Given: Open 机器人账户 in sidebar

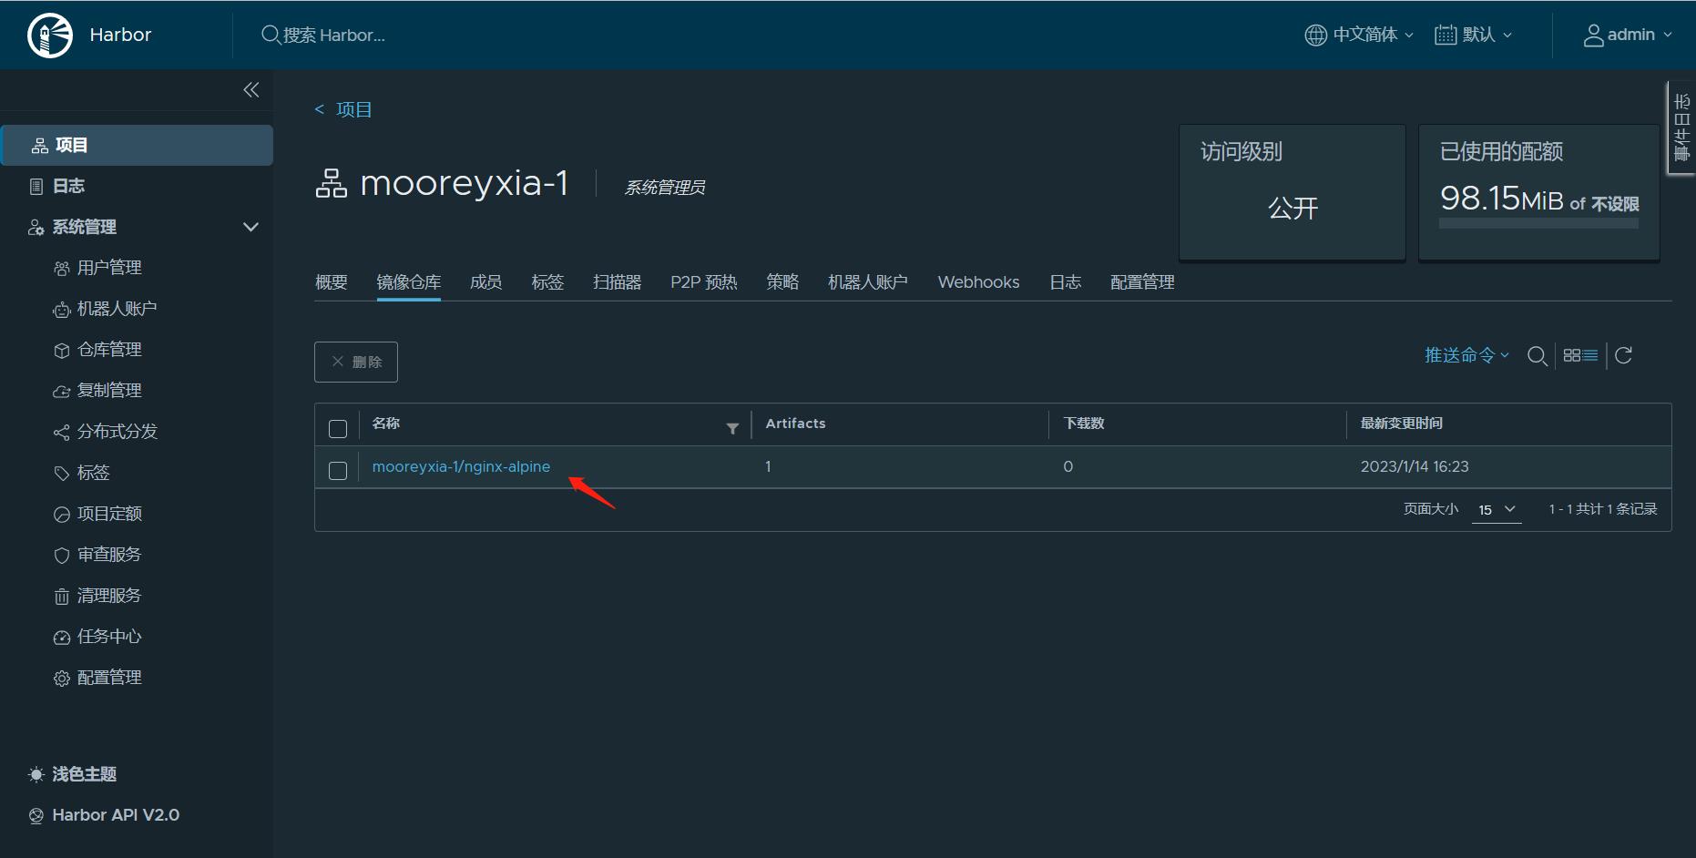Looking at the screenshot, I should pyautogui.click(x=117, y=309).
